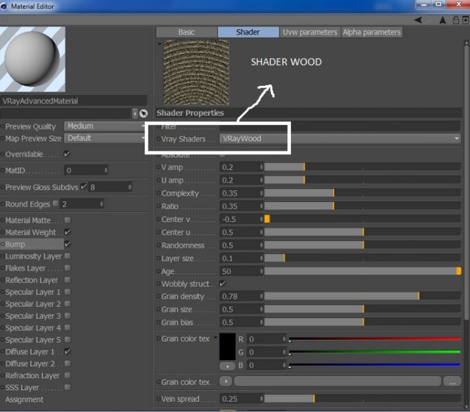Click the up arrow navigation icon
The height and width of the screenshot is (412, 470).
442,20
